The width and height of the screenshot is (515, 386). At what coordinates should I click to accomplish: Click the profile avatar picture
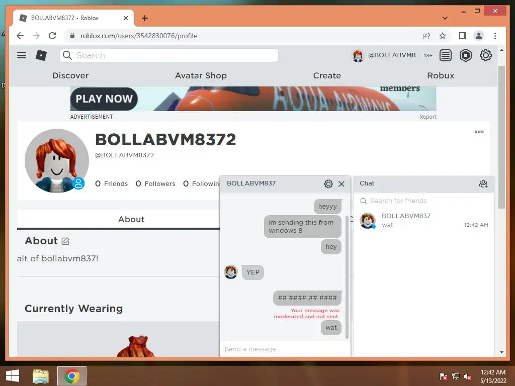pos(57,160)
